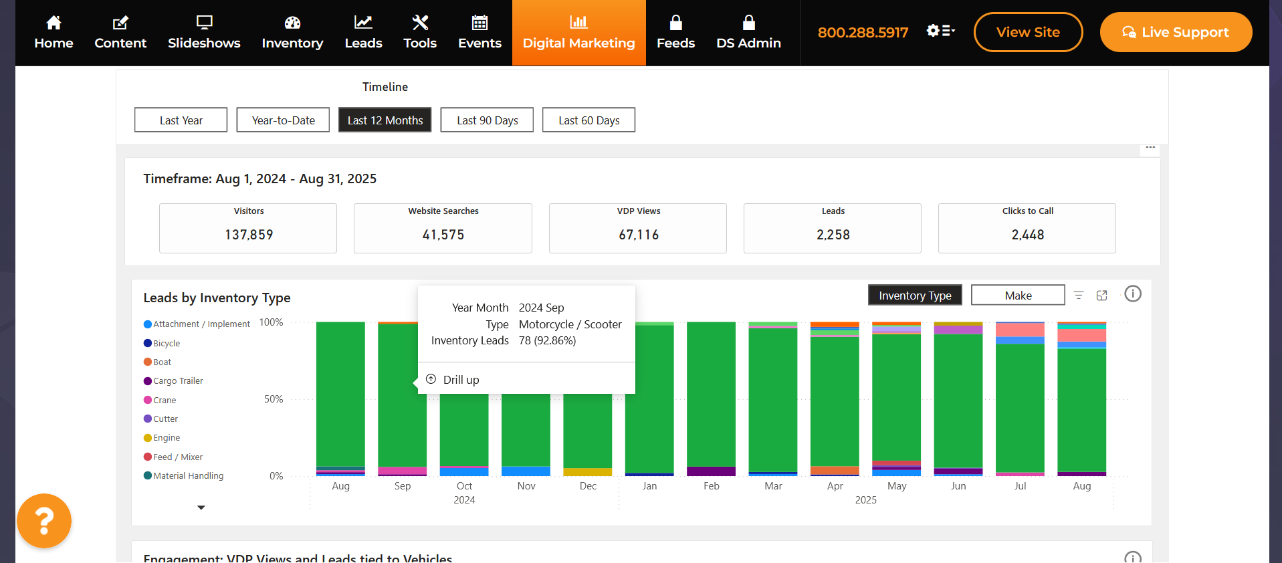
Task: Click the Leads metric card
Action: point(833,228)
